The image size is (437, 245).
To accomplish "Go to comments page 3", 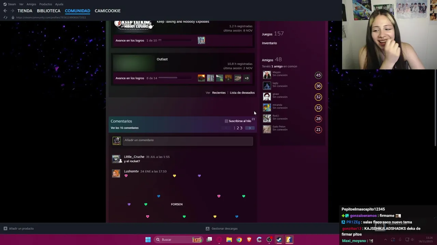I will point(241,128).
